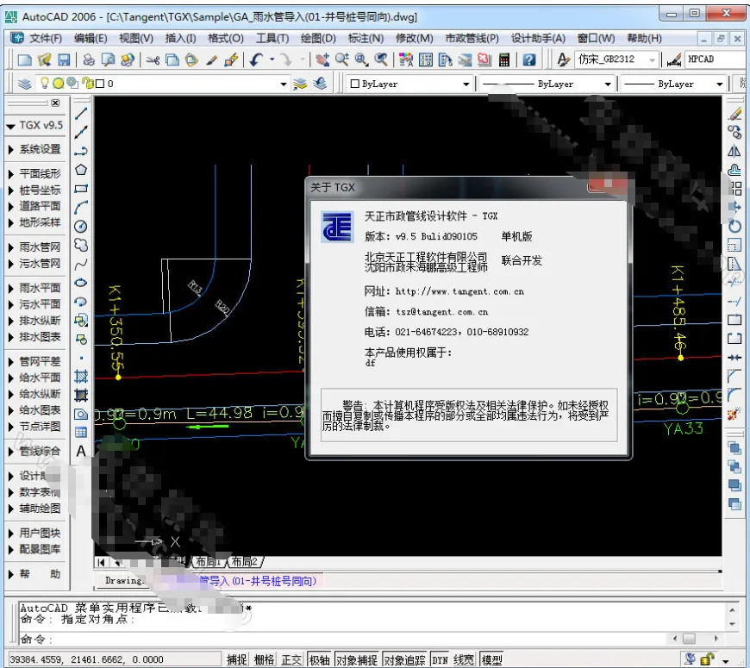
Task: Select the Line draw tool
Action: pyautogui.click(x=81, y=113)
